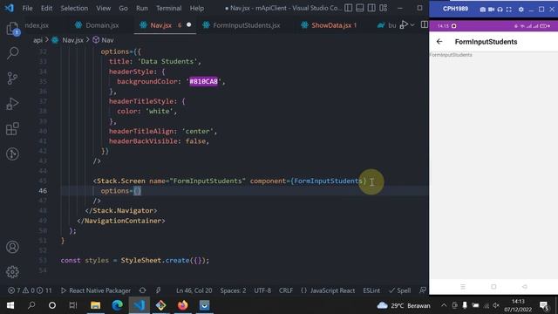Open File Explorer from taskbar
558x314 pixels.
click(x=95, y=305)
